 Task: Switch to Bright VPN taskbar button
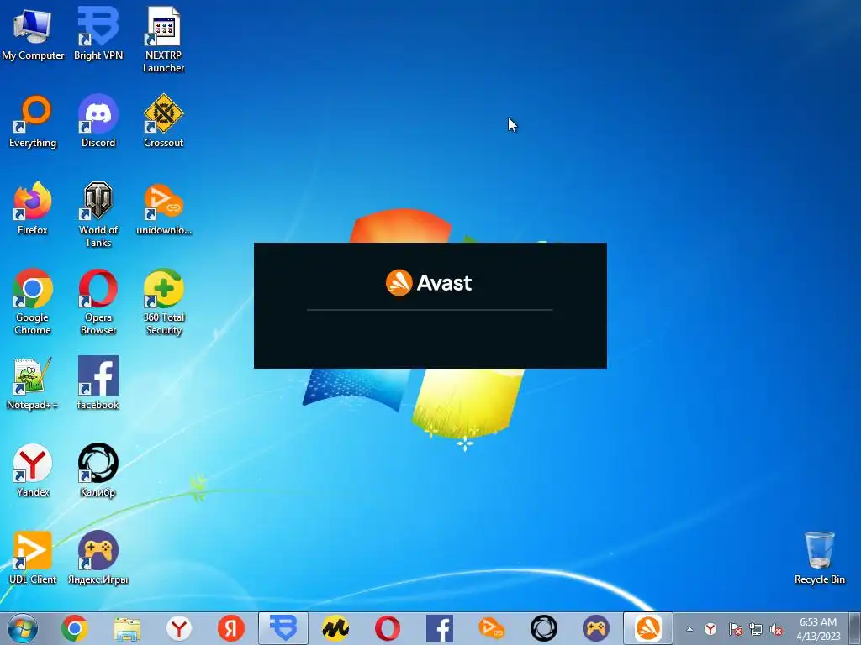pos(283,628)
